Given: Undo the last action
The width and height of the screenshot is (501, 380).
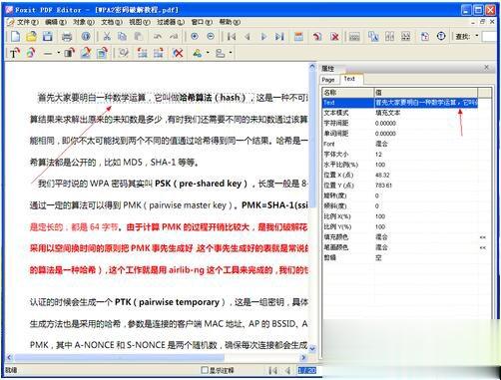Looking at the screenshot, I should 158,36.
